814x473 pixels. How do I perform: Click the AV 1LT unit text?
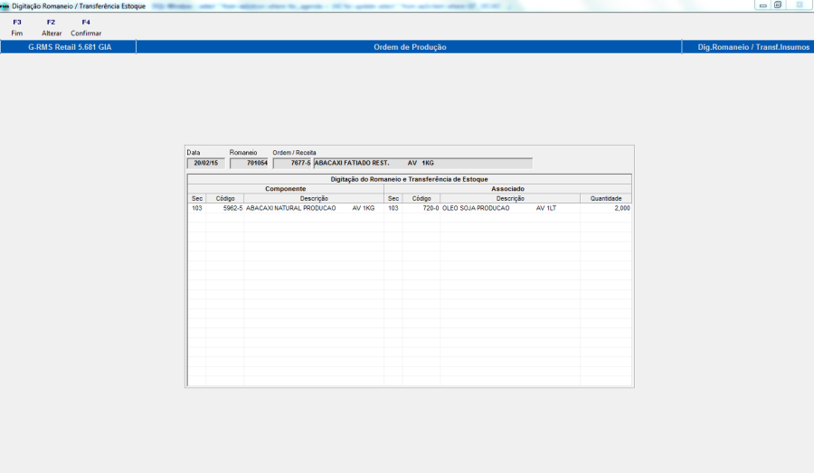point(546,208)
